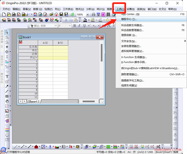Expand the arrow tool options dropdown
Viewport: 187px width, 154px height.
10,86
